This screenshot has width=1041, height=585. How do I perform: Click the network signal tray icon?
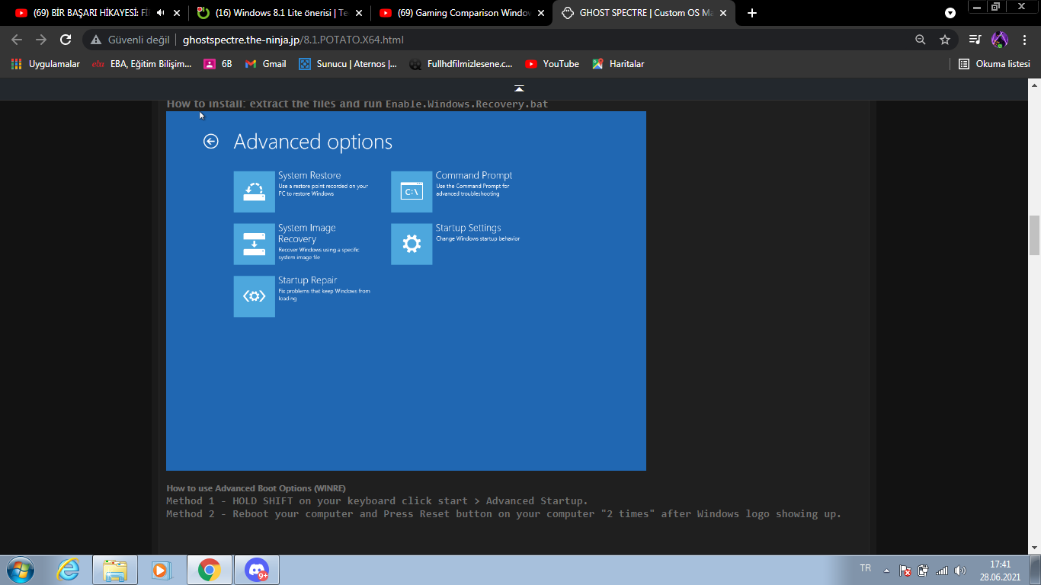(x=942, y=570)
